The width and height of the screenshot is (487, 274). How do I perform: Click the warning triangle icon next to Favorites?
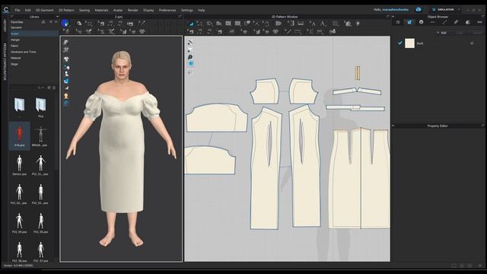pyautogui.click(x=43, y=22)
